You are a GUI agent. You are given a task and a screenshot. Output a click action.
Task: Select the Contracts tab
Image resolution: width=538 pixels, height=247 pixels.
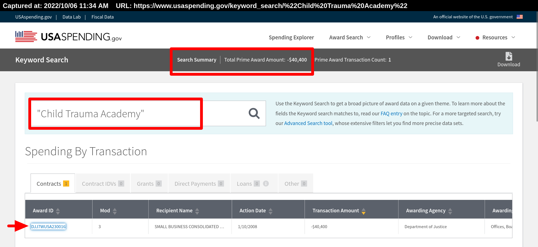click(53, 183)
